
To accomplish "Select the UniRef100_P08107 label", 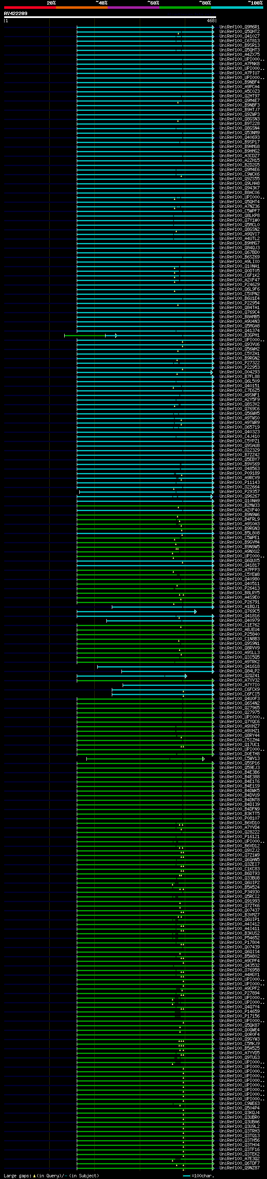I will click(239, 818).
